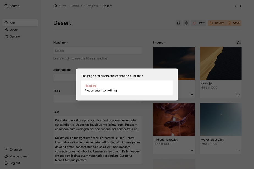Screen dimensions: 254x169
Task: Open the Search panel
Action: click(x=12, y=6)
